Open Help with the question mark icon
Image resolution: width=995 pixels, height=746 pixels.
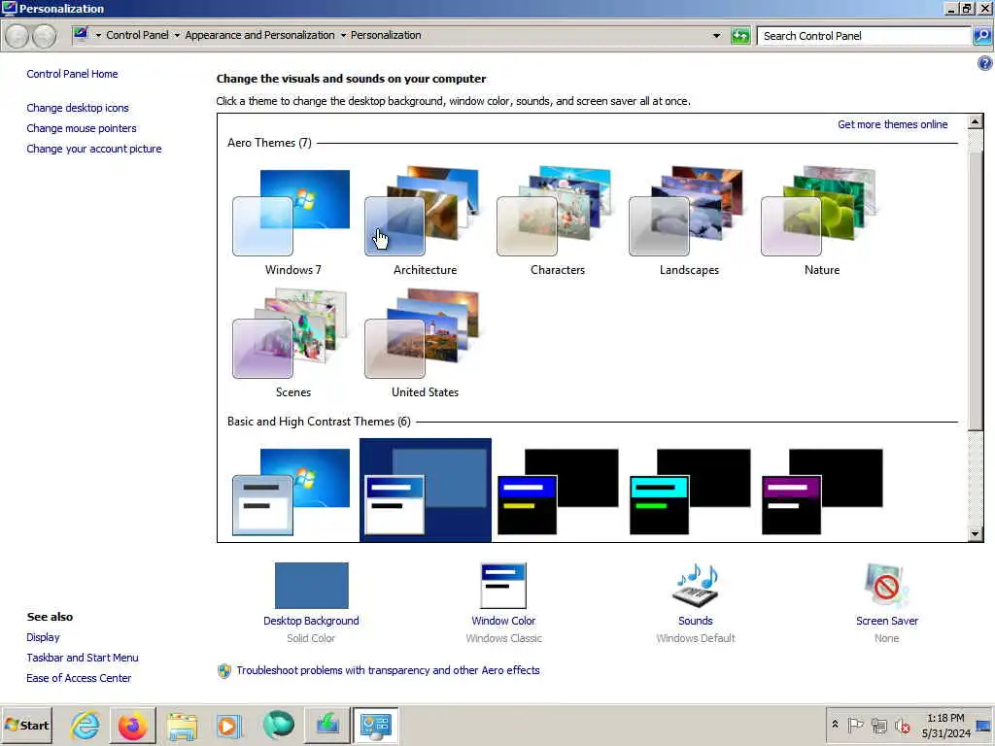[x=984, y=63]
